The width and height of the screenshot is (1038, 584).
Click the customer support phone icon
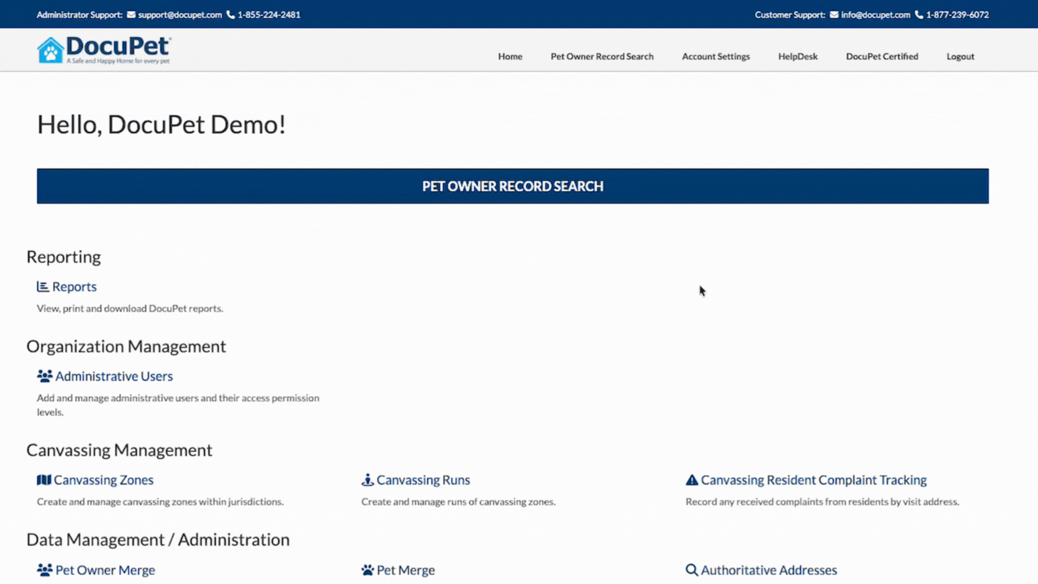[919, 15]
